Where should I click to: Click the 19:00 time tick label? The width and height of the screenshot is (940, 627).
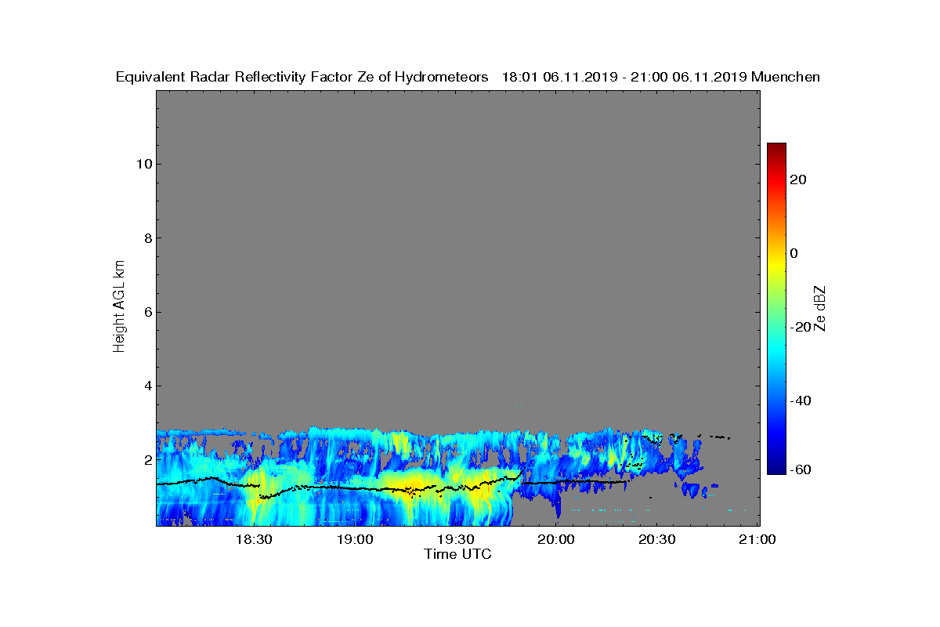click(354, 540)
